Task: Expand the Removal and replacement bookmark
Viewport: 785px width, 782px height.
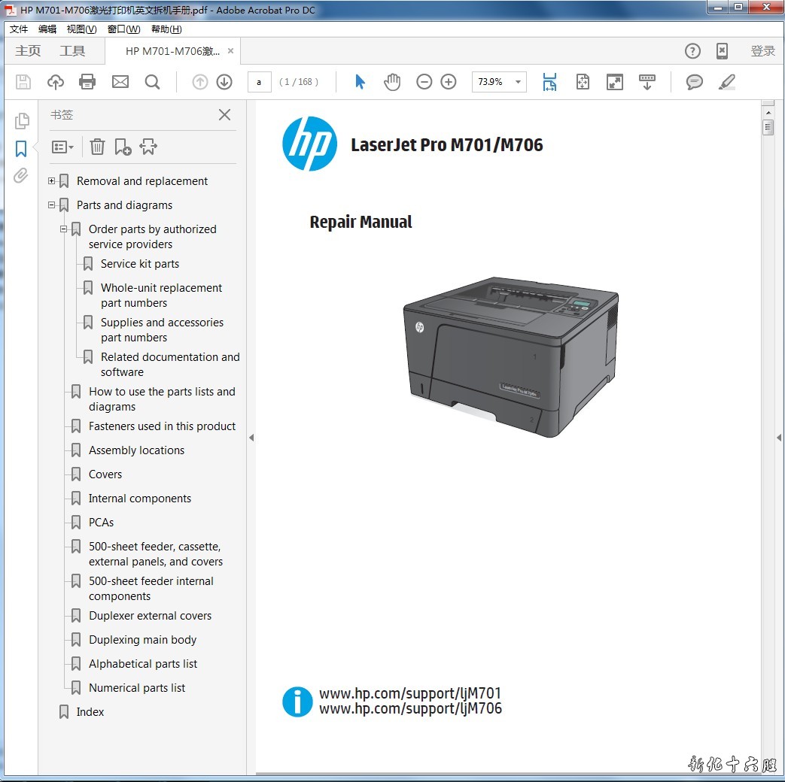Action: click(x=51, y=181)
